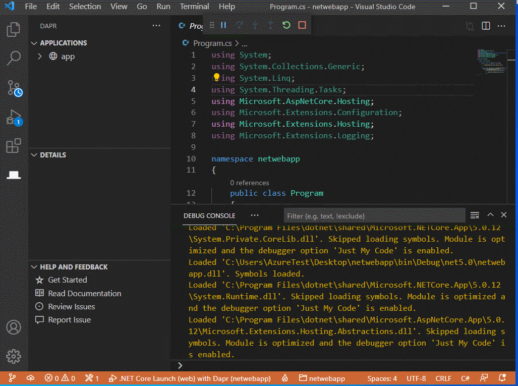Select the DEBUG CONSOLE tab
The image size is (518, 386).
[x=209, y=215]
